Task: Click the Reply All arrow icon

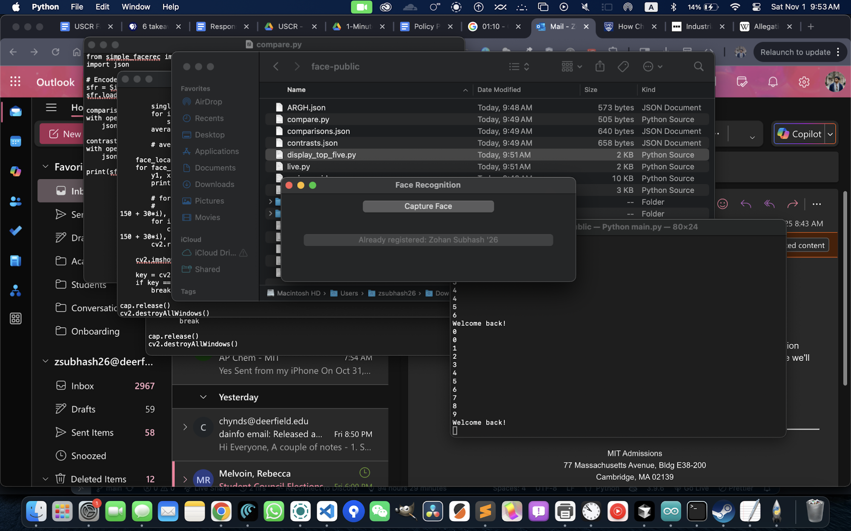Action: point(769,204)
